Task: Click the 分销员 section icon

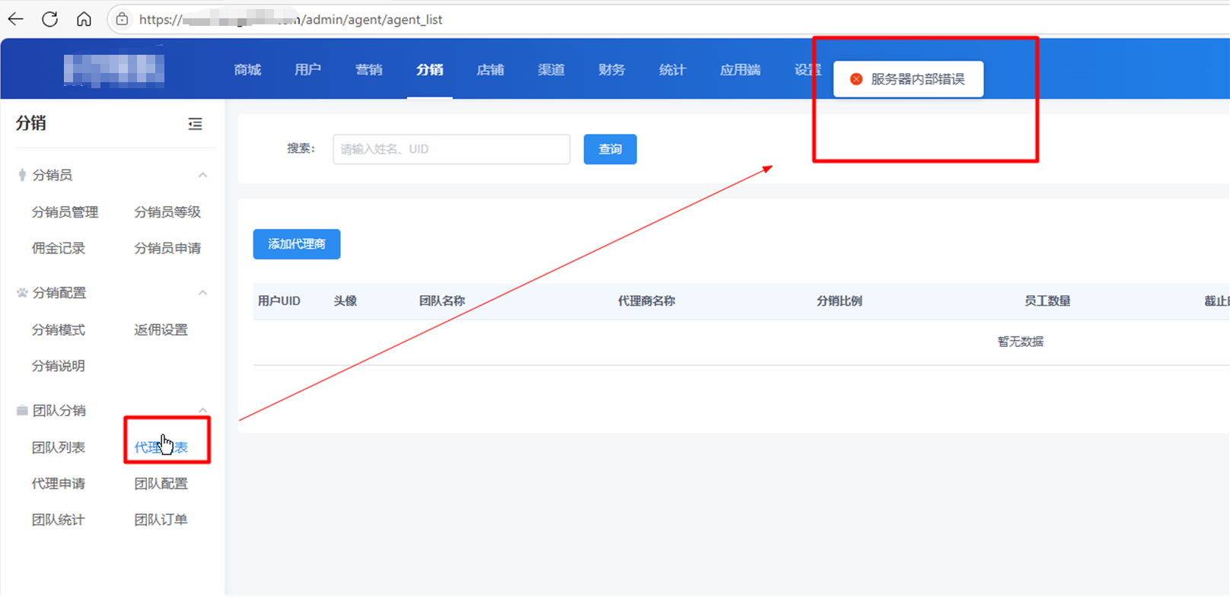Action: click(x=22, y=175)
